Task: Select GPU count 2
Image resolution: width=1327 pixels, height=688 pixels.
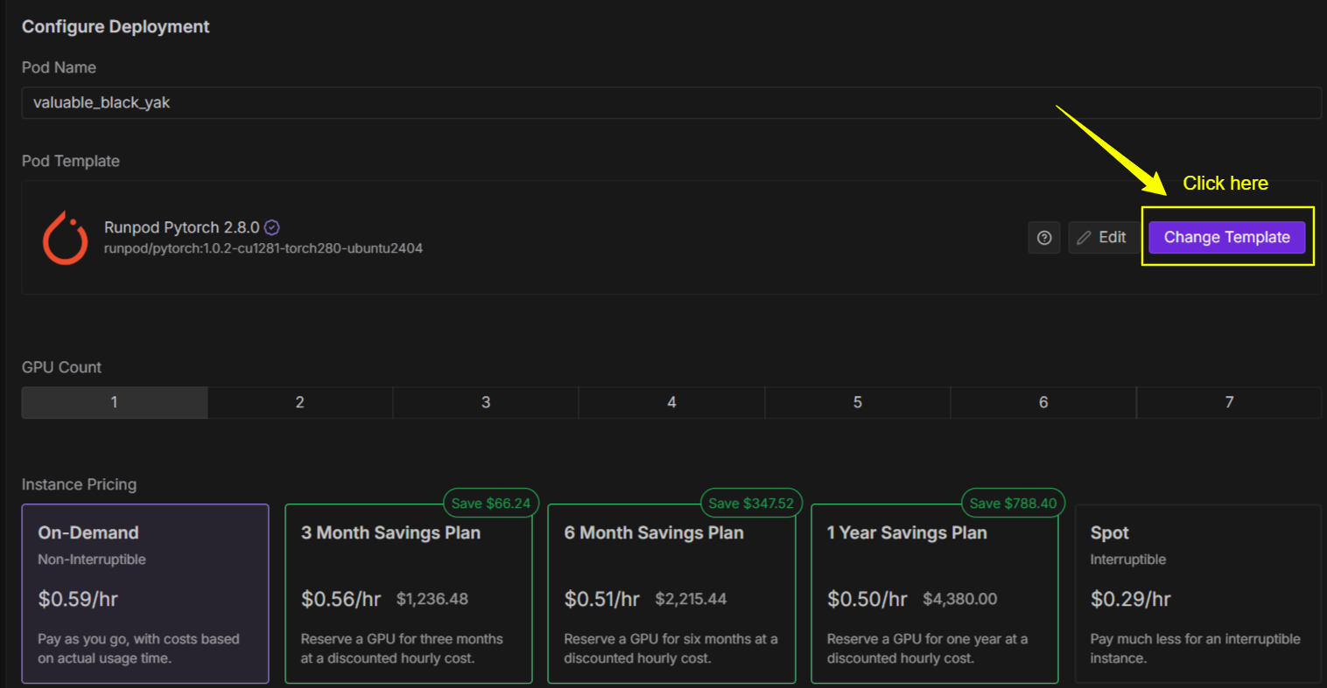Action: click(300, 403)
